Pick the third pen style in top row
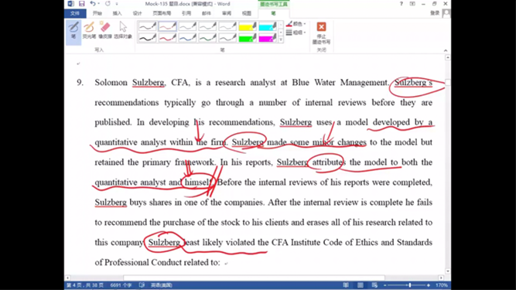Viewport: 516px width, 290px height. click(x=187, y=26)
